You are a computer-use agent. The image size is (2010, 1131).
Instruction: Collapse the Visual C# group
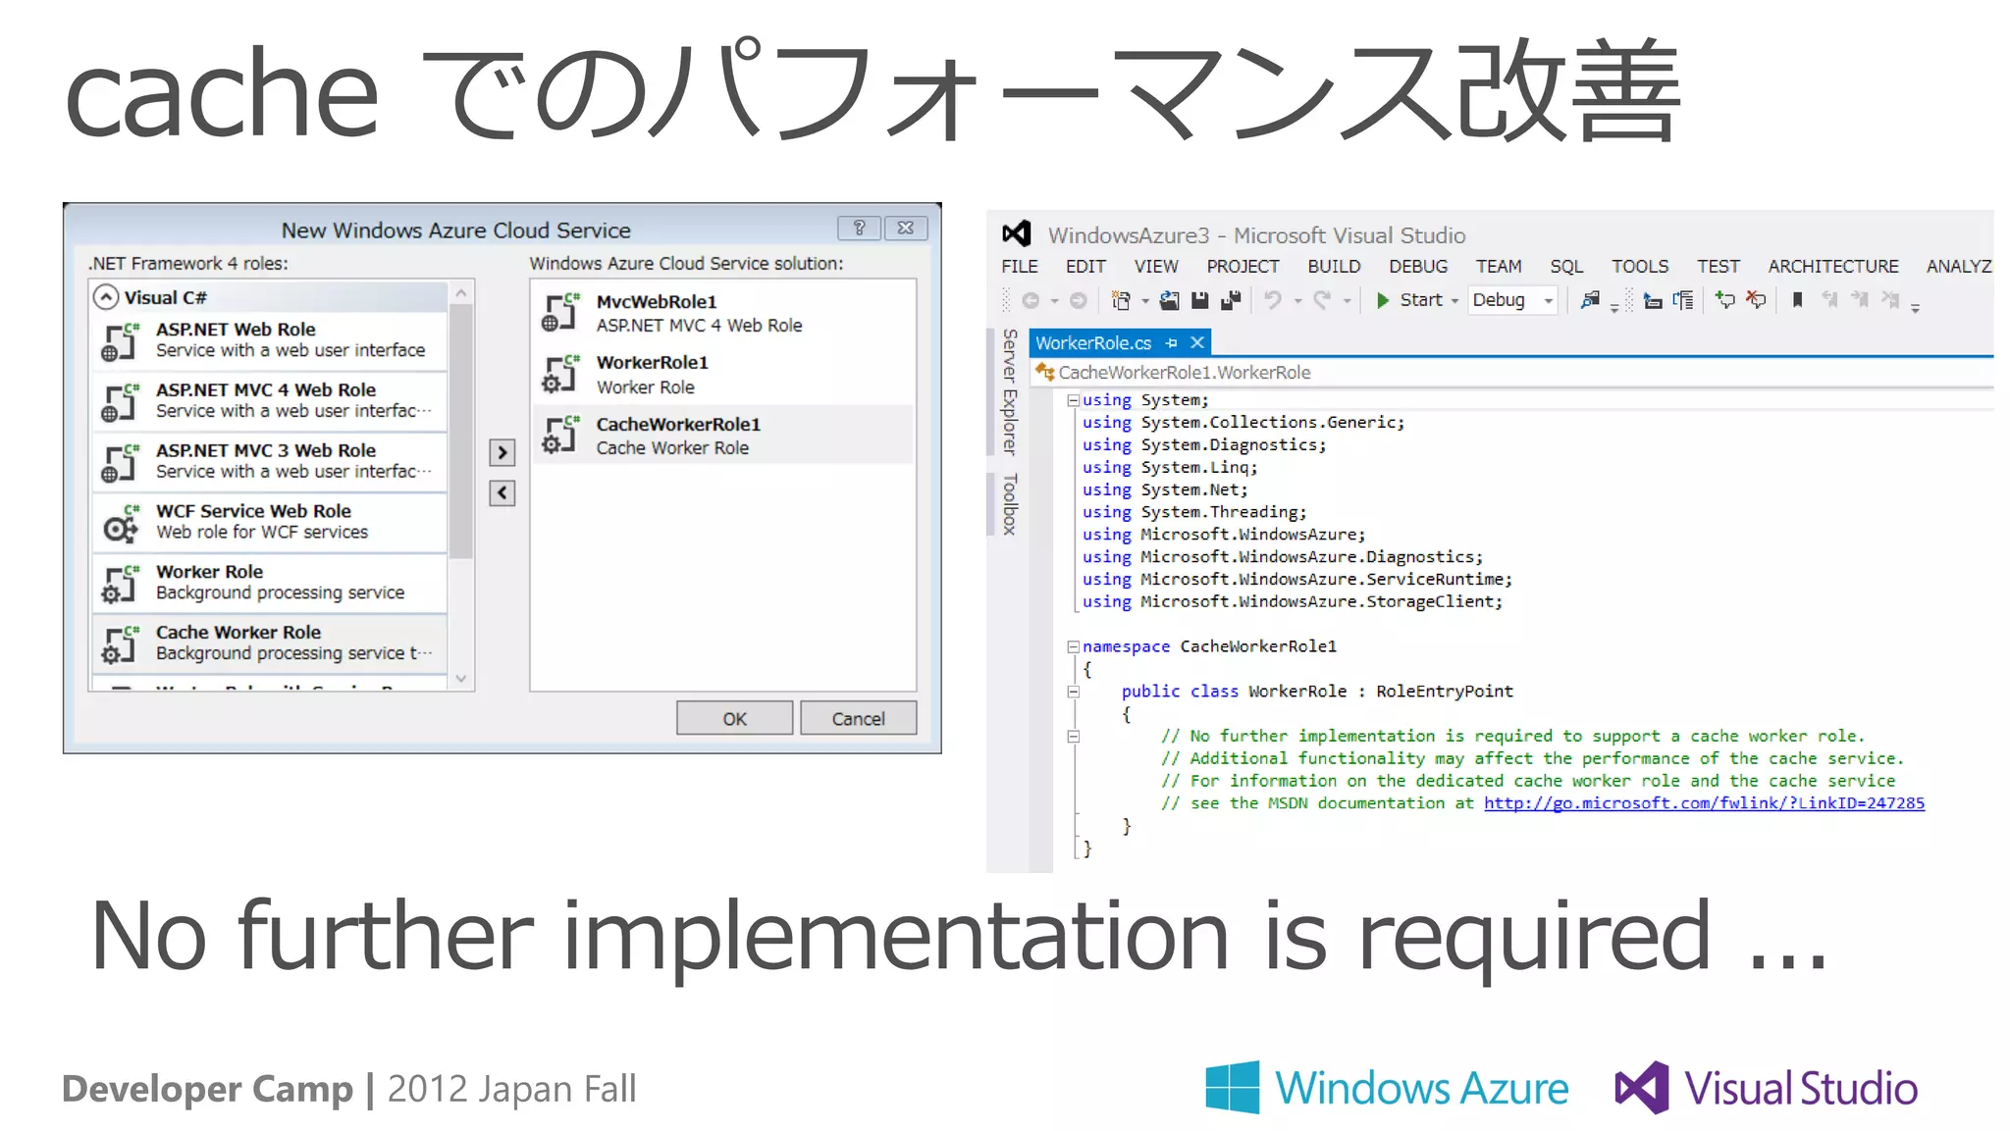(x=106, y=297)
